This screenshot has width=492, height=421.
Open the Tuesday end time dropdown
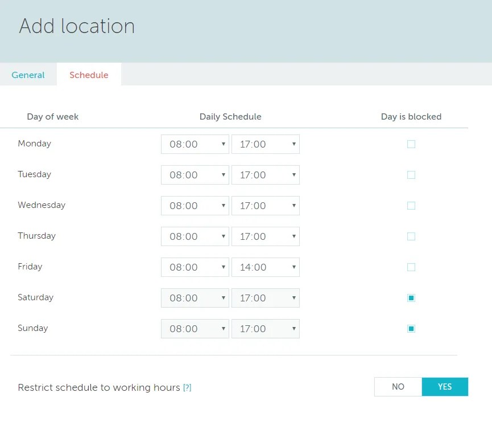click(x=265, y=175)
